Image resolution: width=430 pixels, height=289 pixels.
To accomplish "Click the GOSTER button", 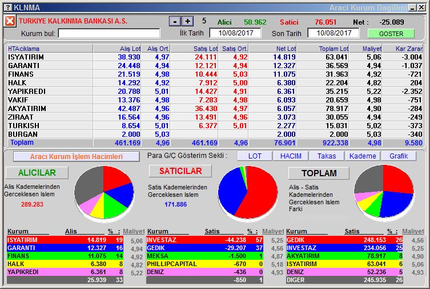I will point(391,34).
